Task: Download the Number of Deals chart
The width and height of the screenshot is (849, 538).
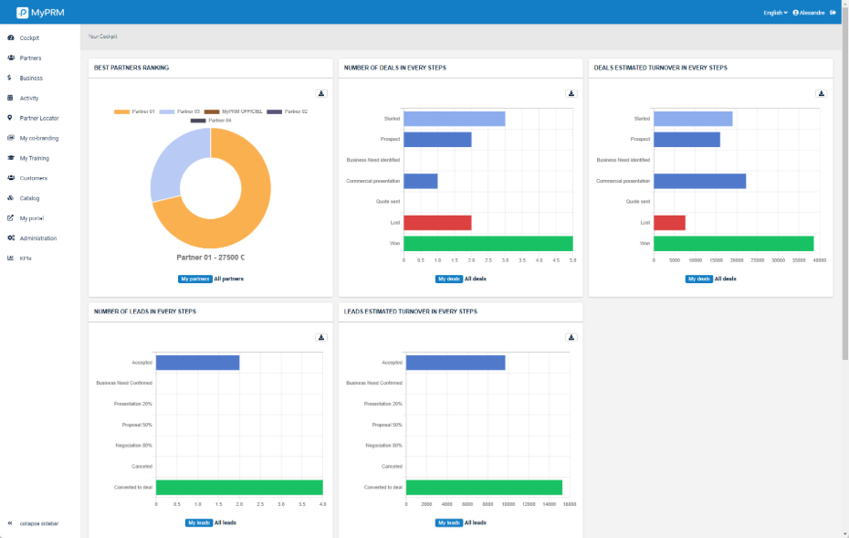Action: pos(571,93)
